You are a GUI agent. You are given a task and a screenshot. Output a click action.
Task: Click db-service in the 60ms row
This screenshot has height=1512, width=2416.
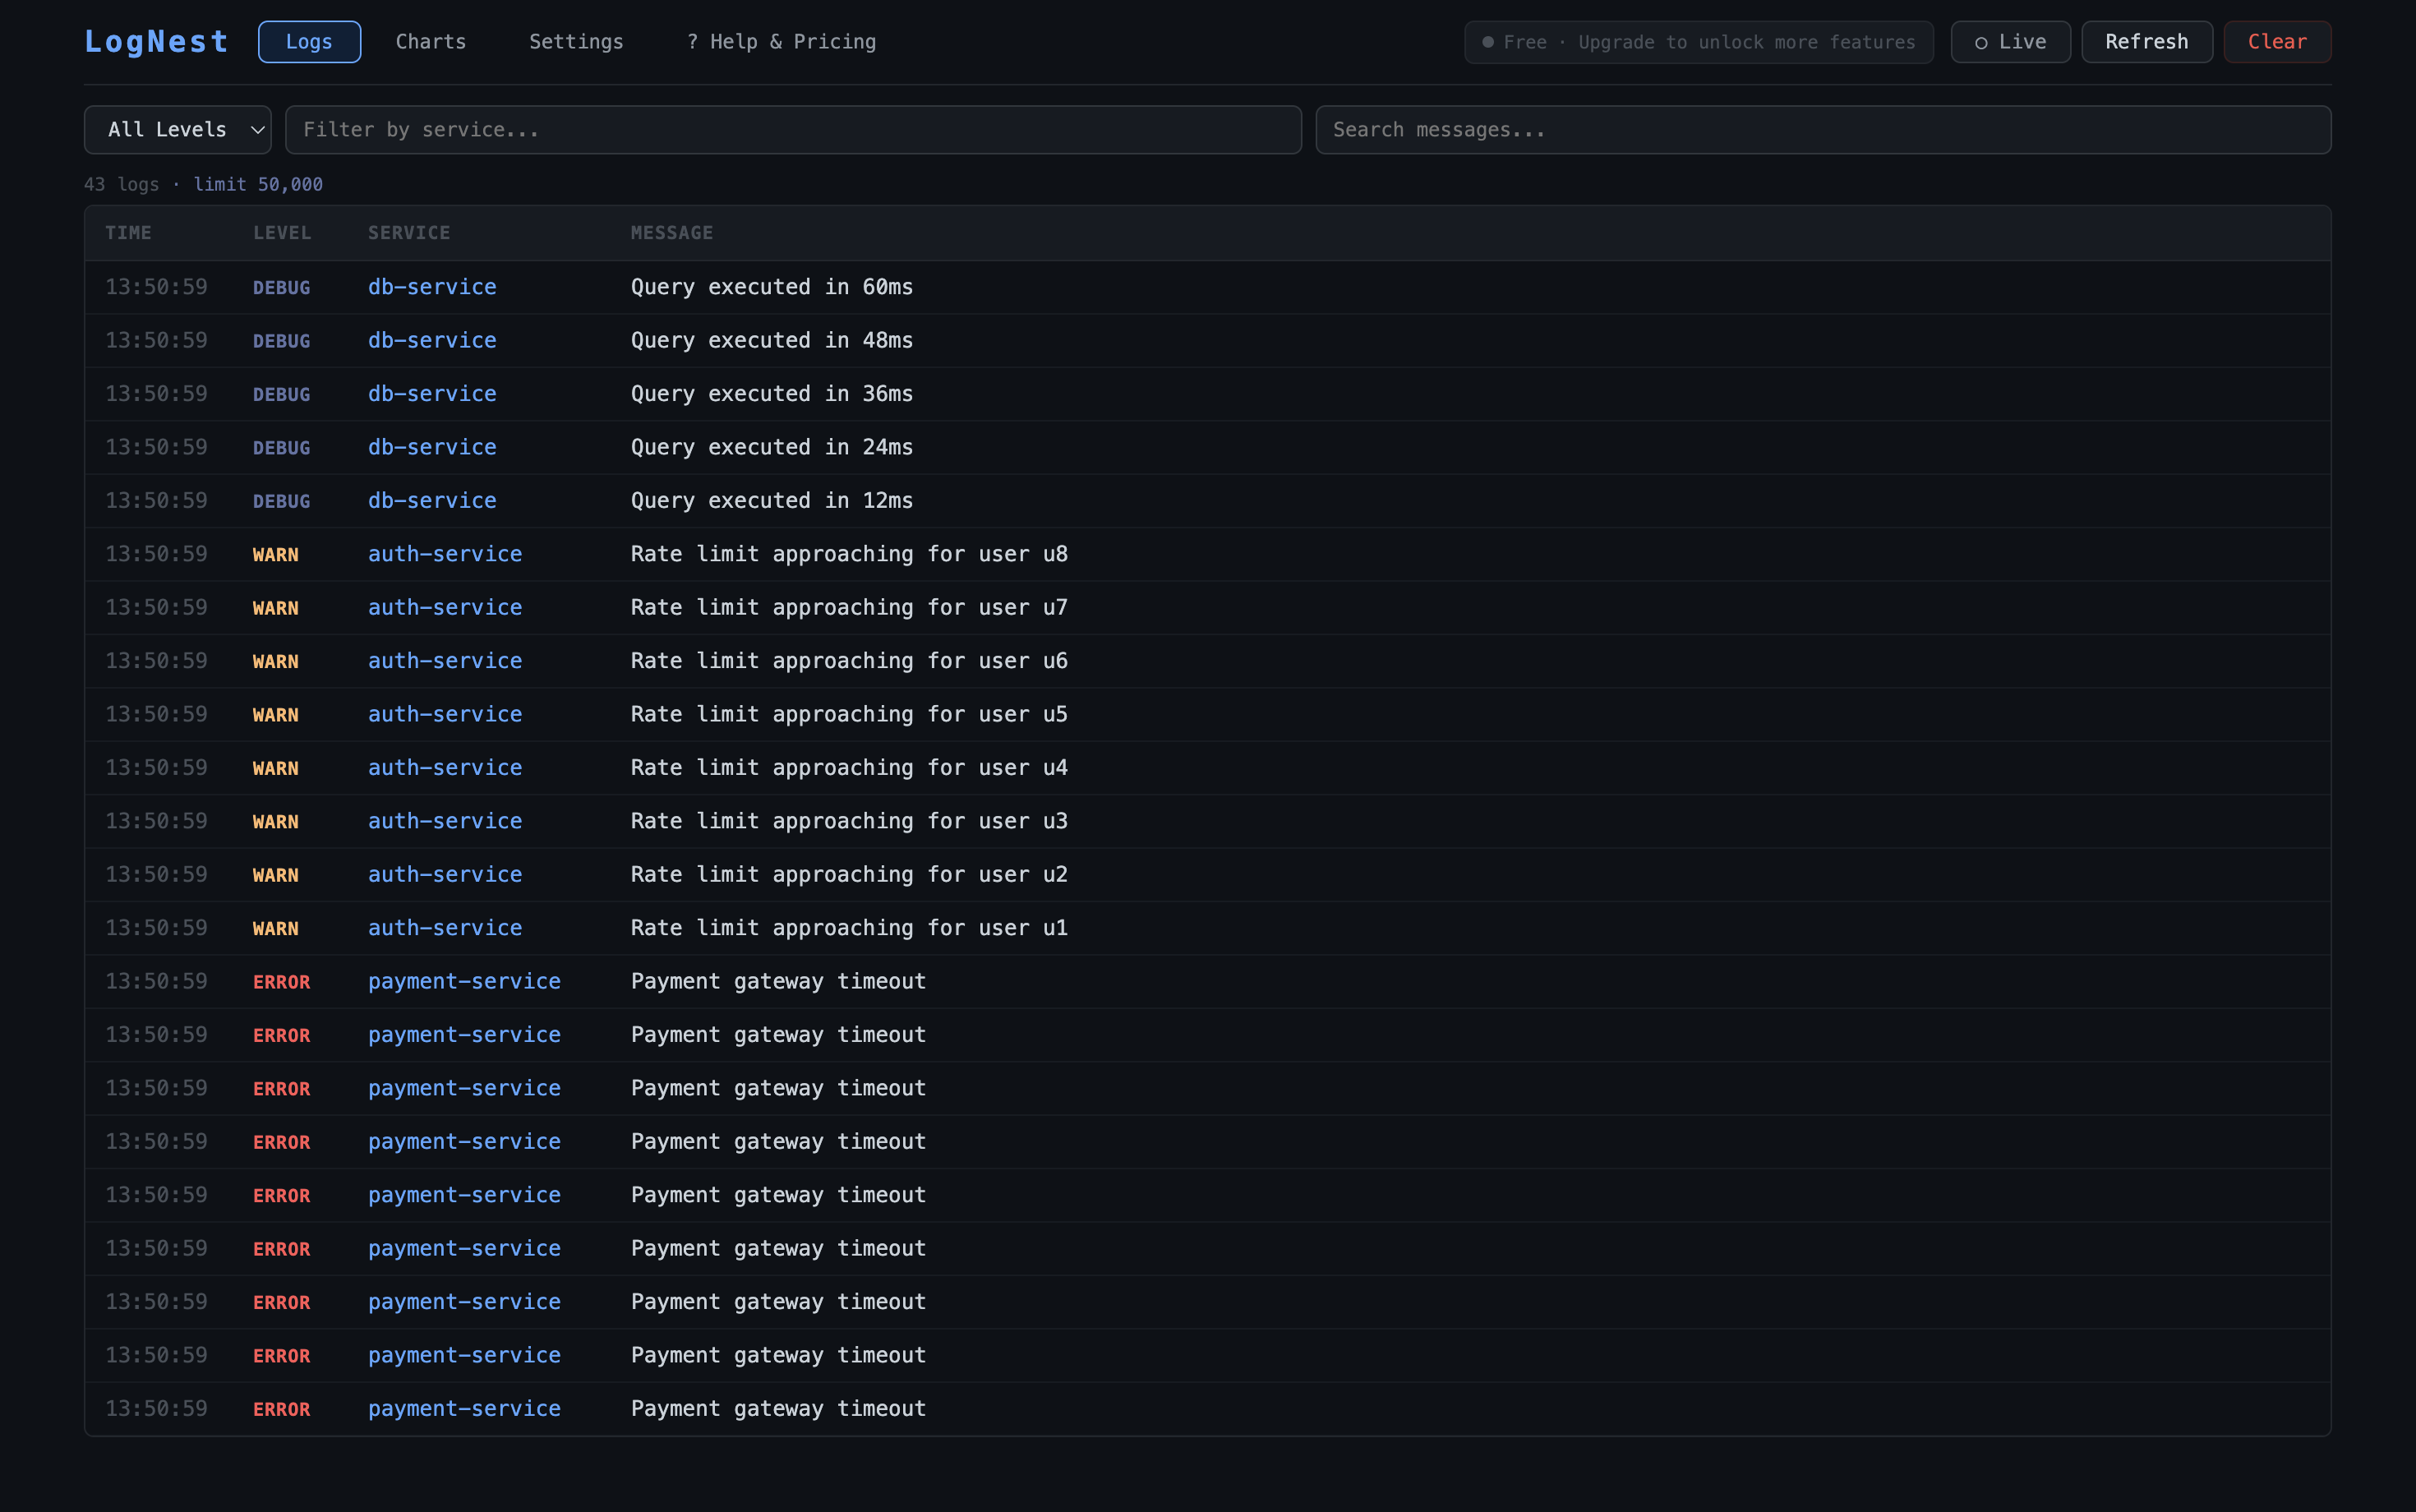click(432, 287)
